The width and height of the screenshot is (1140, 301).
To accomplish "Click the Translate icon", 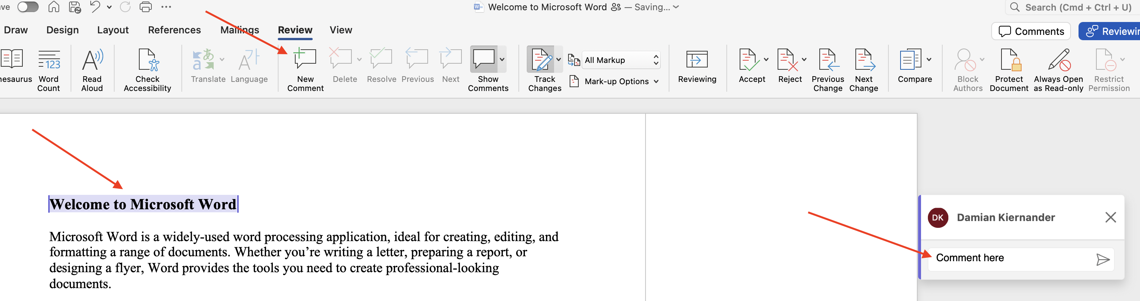I will click(x=203, y=60).
